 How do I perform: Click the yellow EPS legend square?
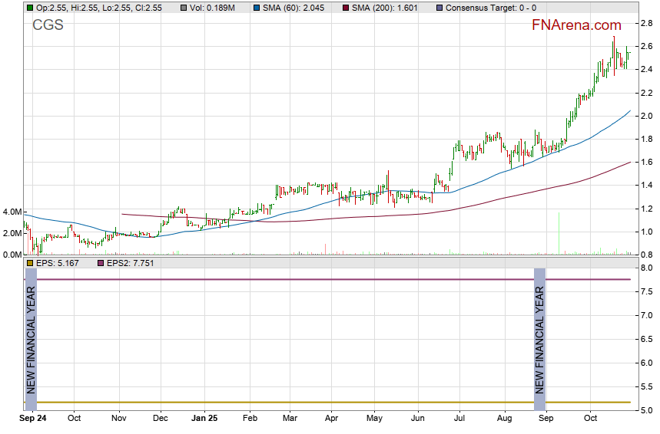coord(29,263)
